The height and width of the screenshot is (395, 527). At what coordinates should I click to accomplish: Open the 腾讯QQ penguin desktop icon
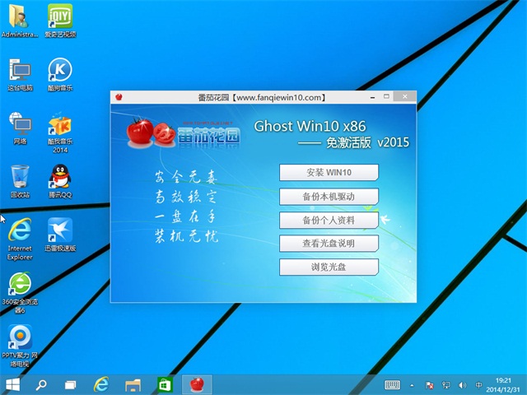(x=59, y=177)
